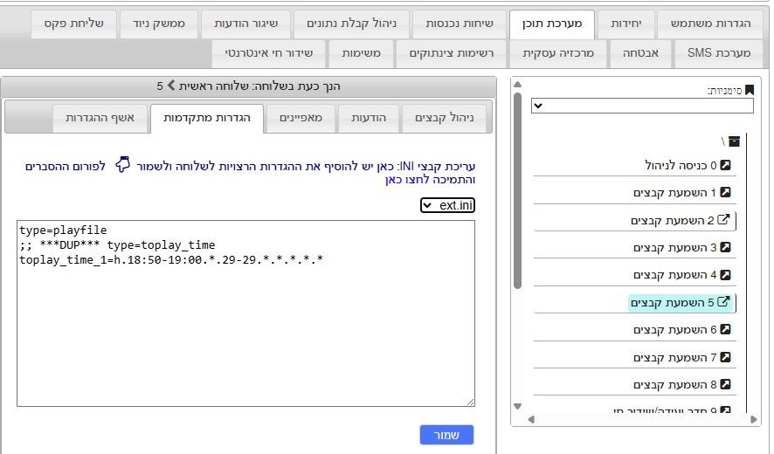Open the סימניות bookmarks dropdown

pos(642,106)
